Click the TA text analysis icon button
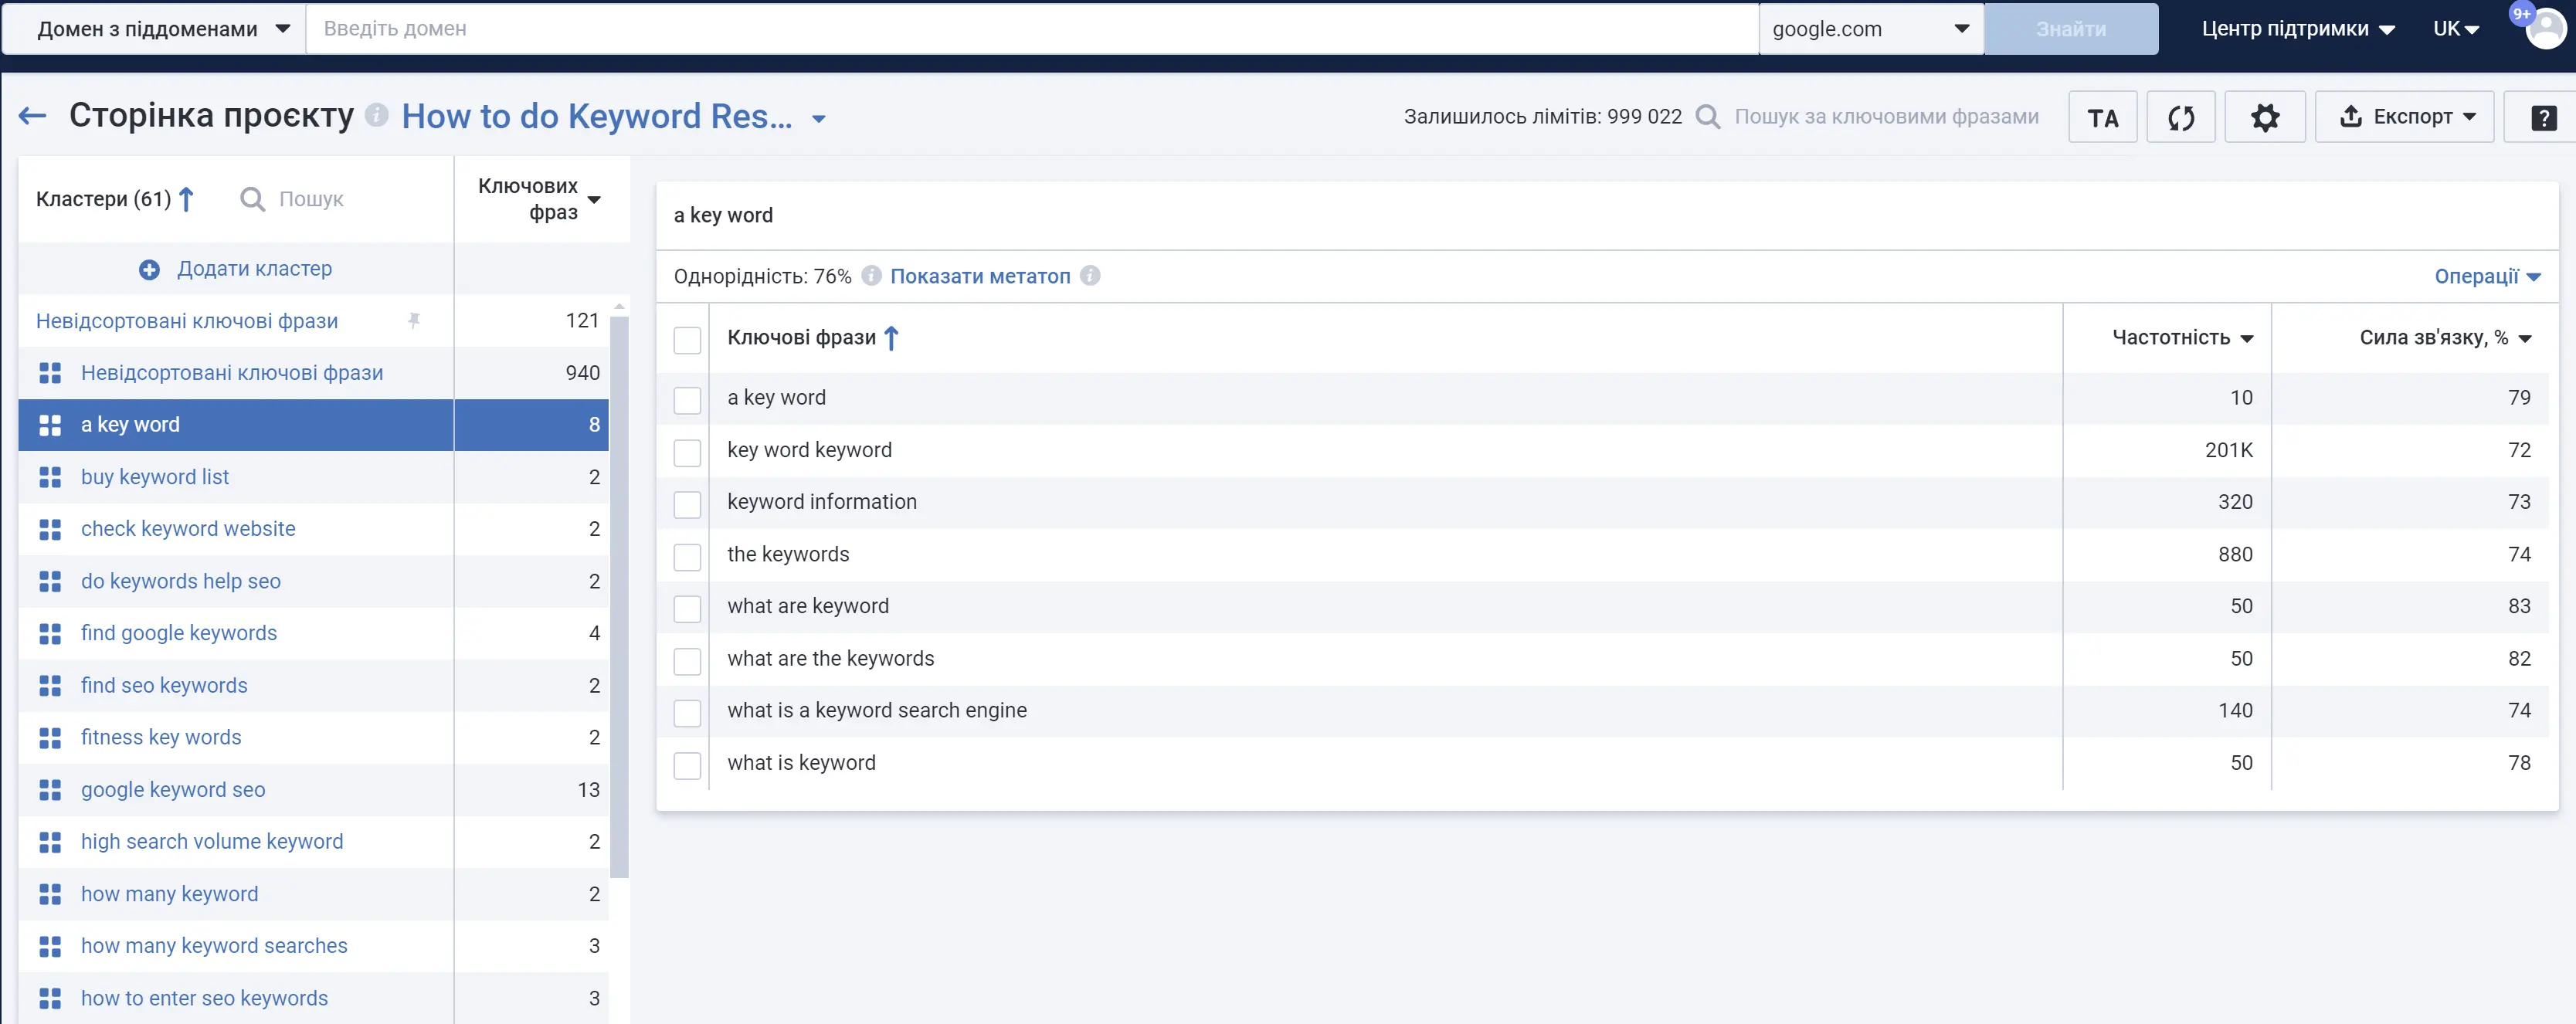 tap(2102, 117)
